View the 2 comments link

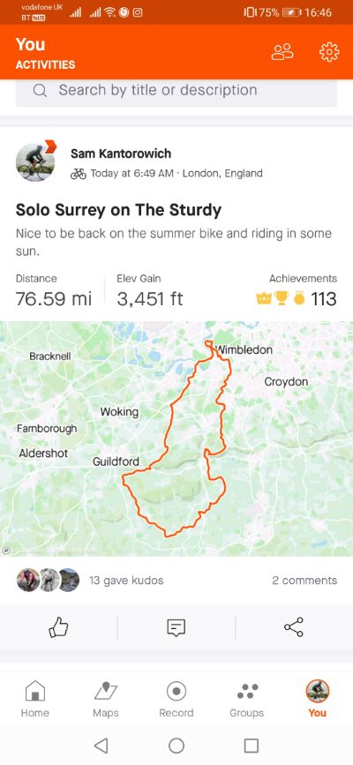tap(304, 580)
